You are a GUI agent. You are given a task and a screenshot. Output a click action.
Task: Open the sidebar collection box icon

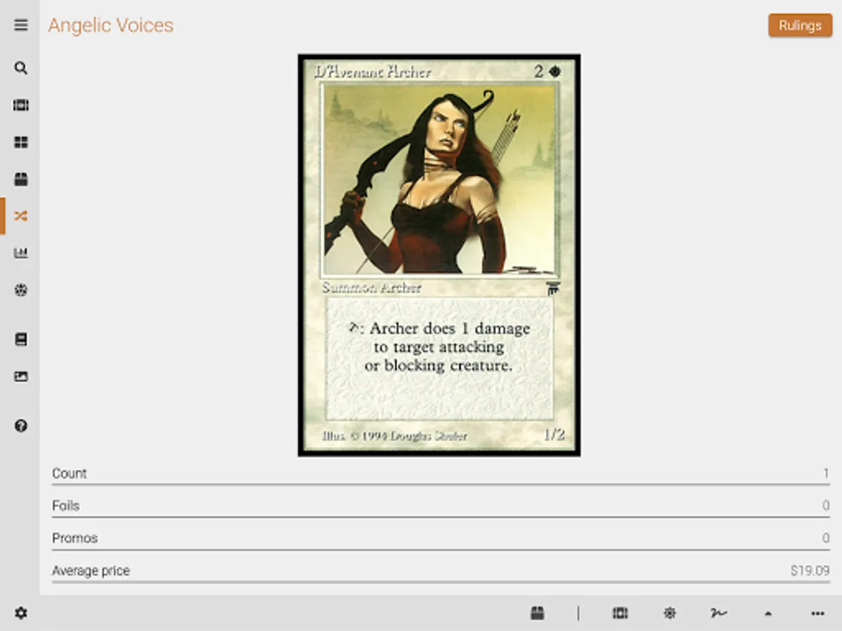tap(21, 179)
